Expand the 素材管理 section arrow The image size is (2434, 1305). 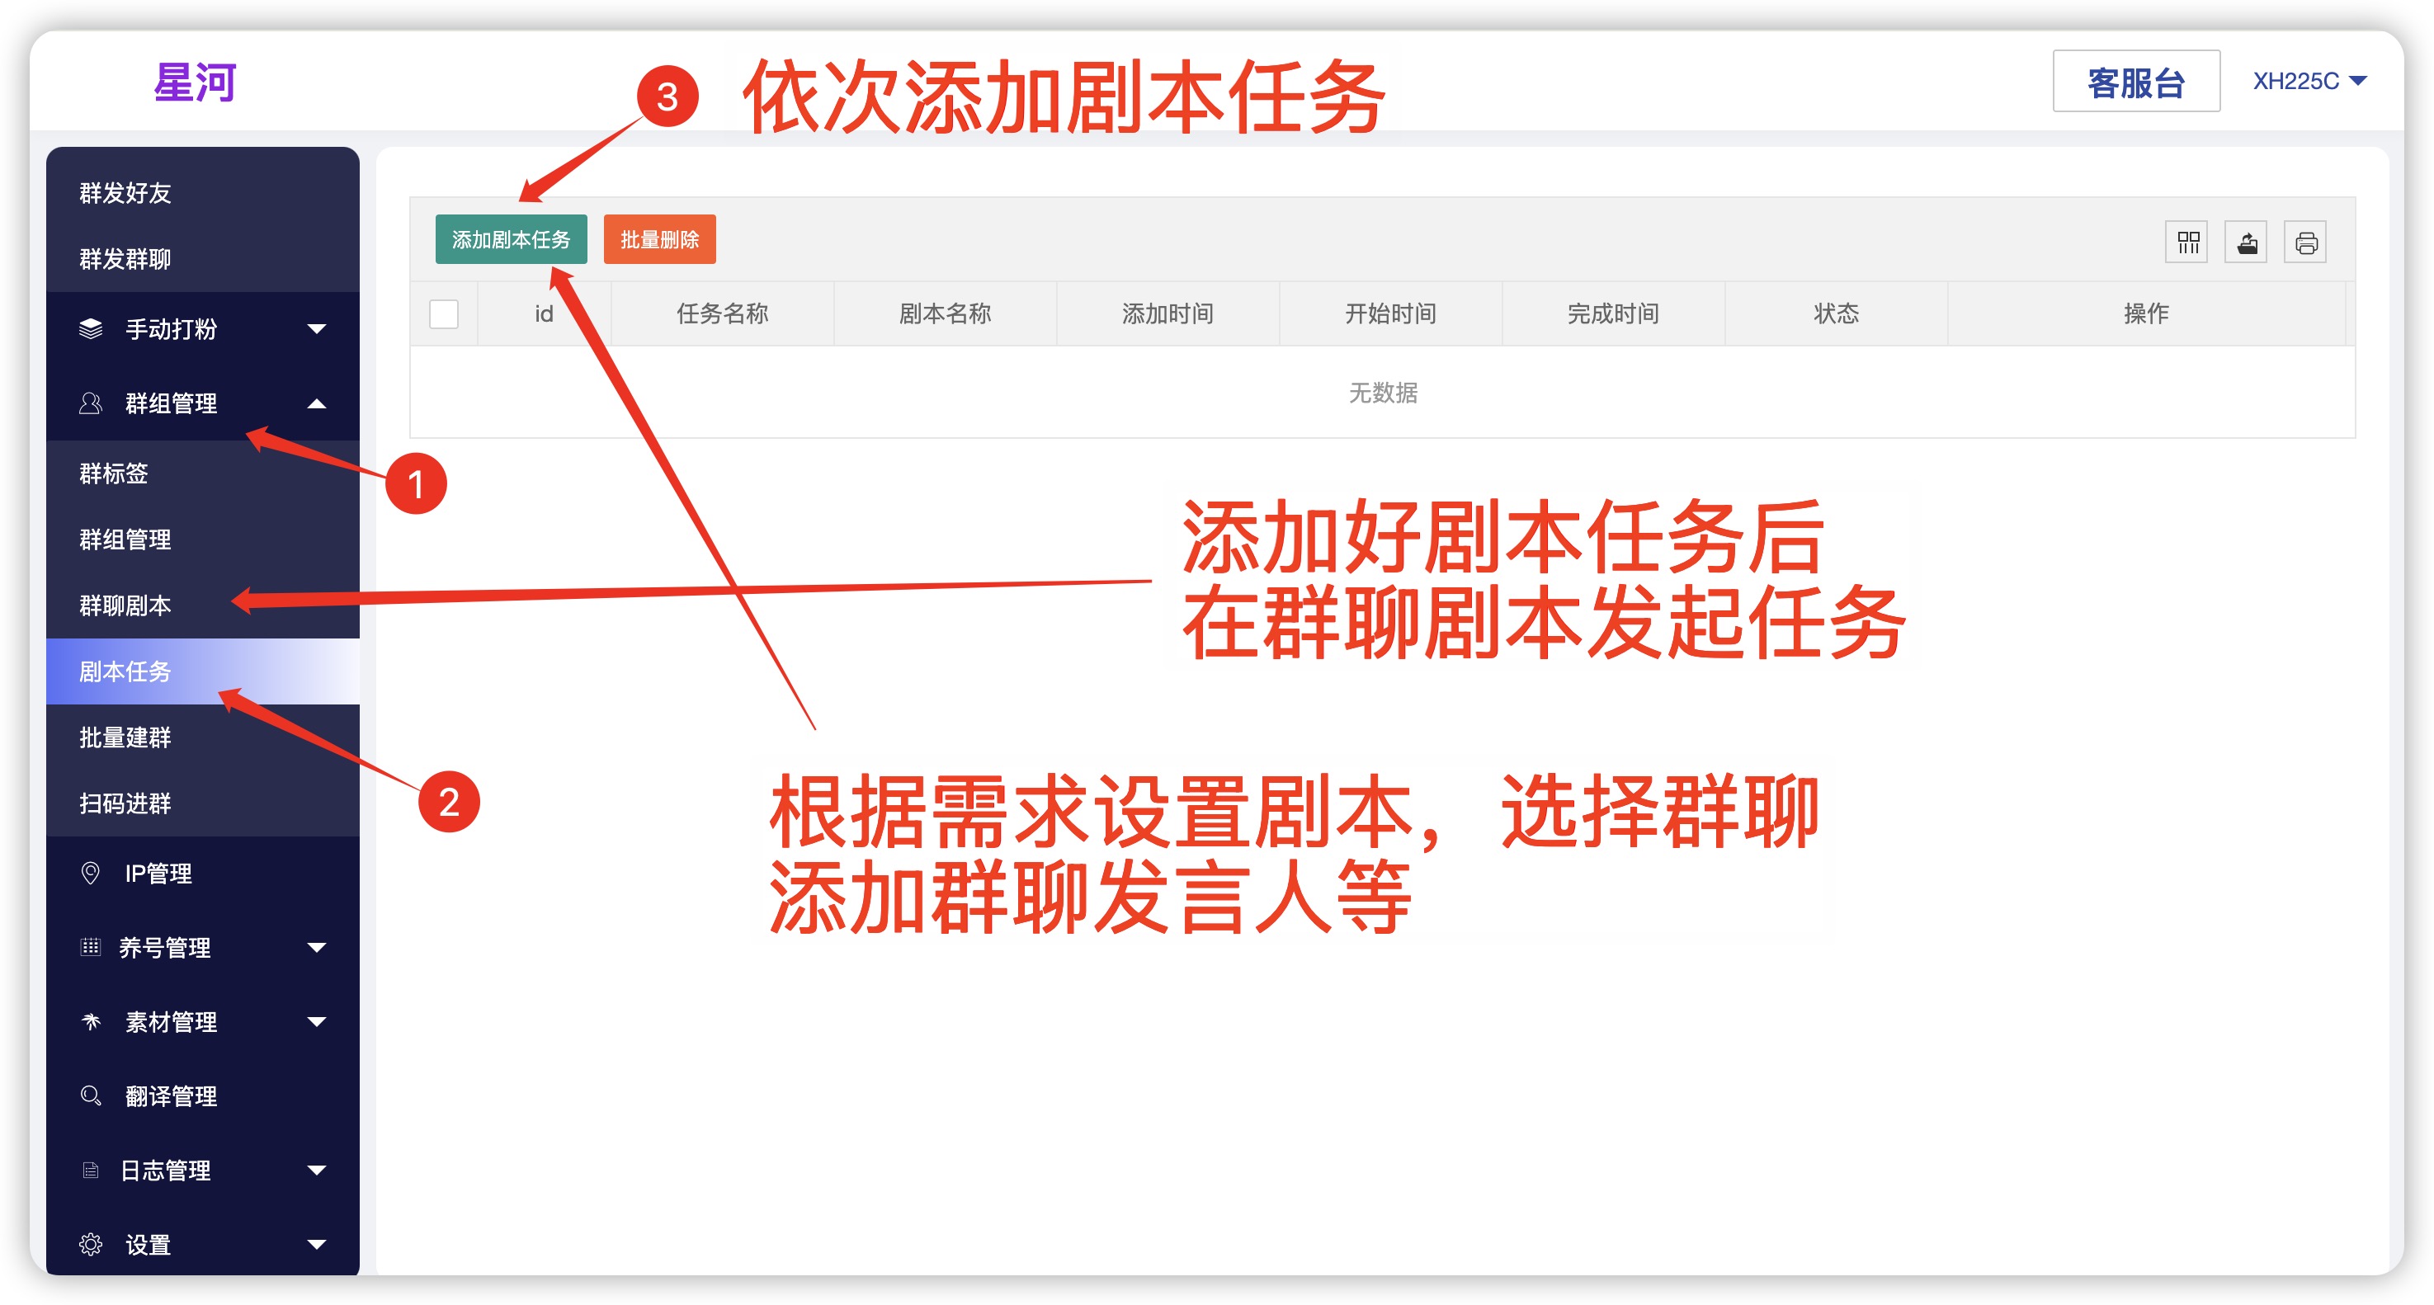click(317, 1021)
